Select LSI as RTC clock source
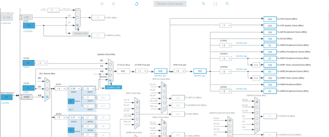This screenshot has width=329, height=137. pyautogui.click(x=77, y=25)
